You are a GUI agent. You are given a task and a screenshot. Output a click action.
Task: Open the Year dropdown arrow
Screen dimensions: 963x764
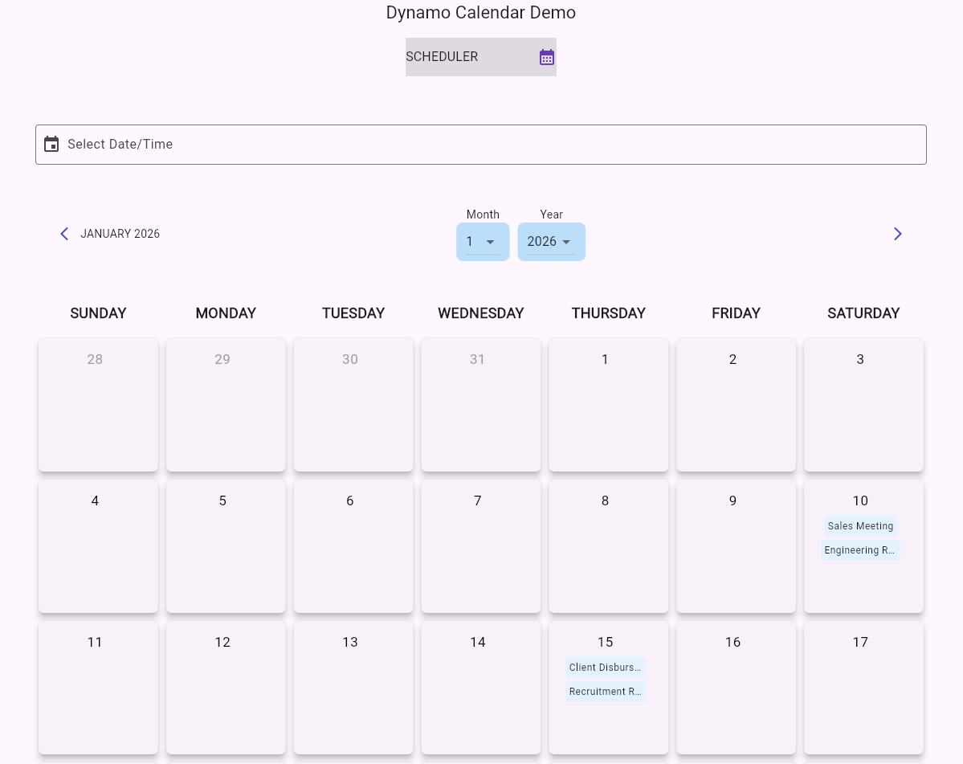566,241
